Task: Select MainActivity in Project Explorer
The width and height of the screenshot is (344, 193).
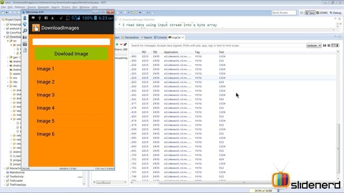Action: 17,173
